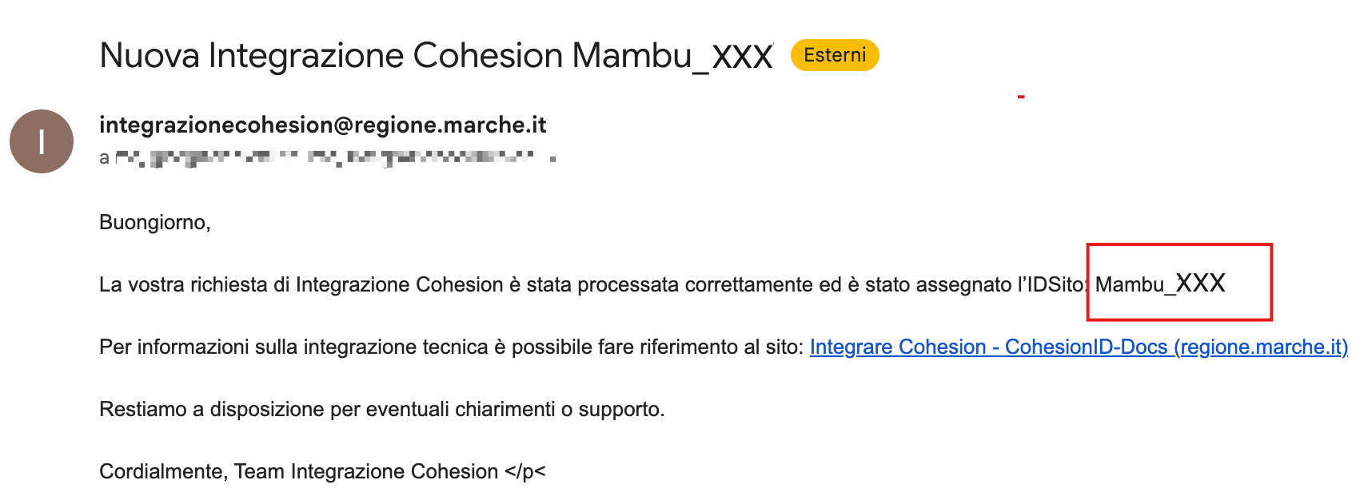This screenshot has width=1364, height=500.
Task: Click the stray </p< tag after the signature
Action: tap(524, 471)
